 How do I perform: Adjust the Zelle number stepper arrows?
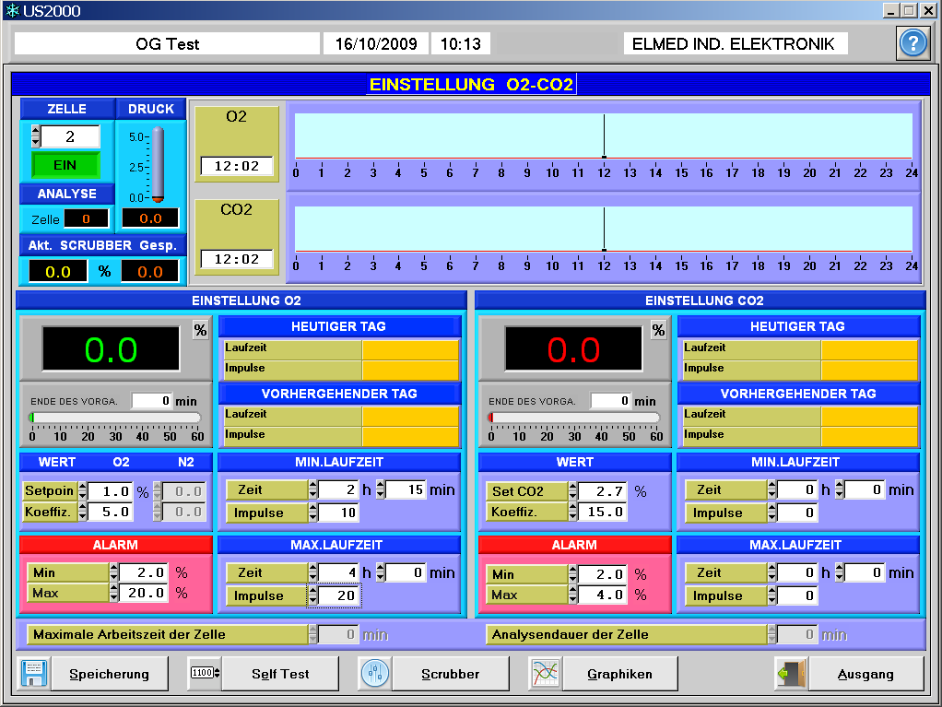[36, 137]
